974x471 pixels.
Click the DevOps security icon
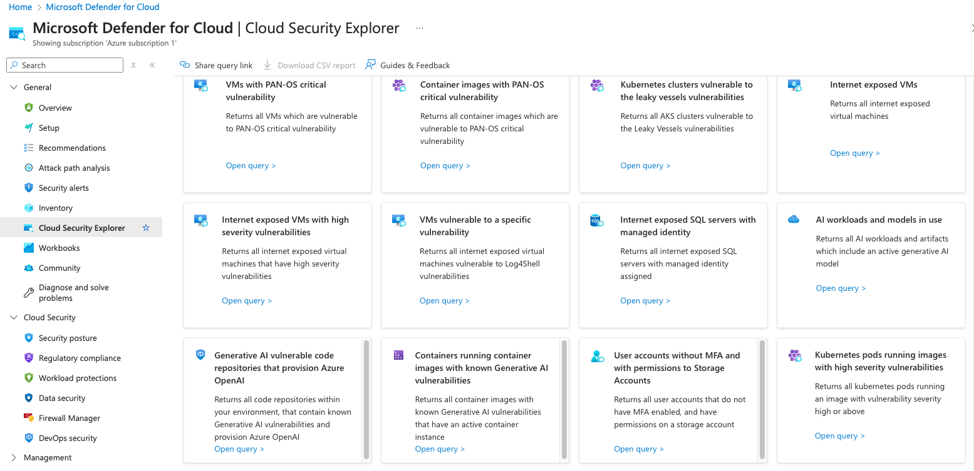pos(28,438)
